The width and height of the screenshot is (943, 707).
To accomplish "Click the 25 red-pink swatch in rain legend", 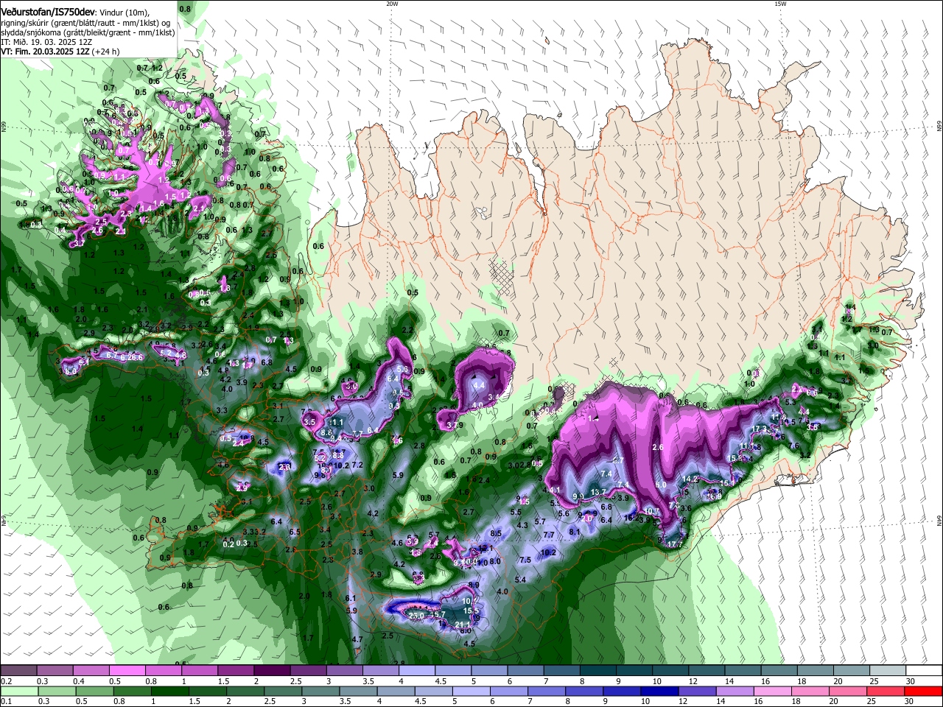I will [x=886, y=691].
